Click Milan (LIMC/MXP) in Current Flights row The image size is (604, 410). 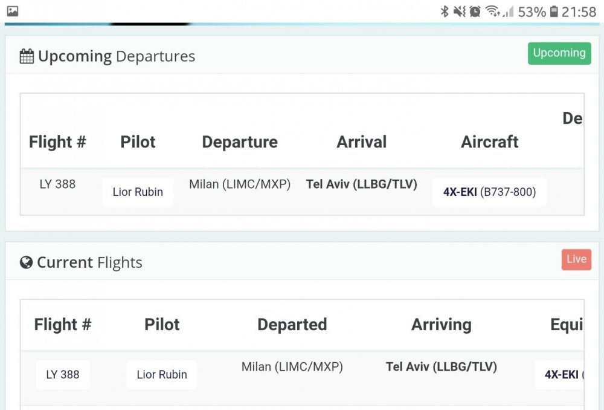[292, 367]
